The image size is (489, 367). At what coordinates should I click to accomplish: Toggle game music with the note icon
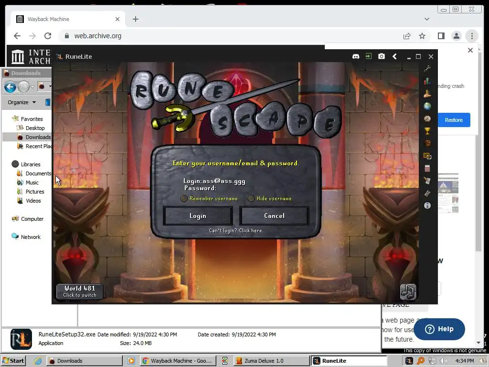pyautogui.click(x=408, y=292)
